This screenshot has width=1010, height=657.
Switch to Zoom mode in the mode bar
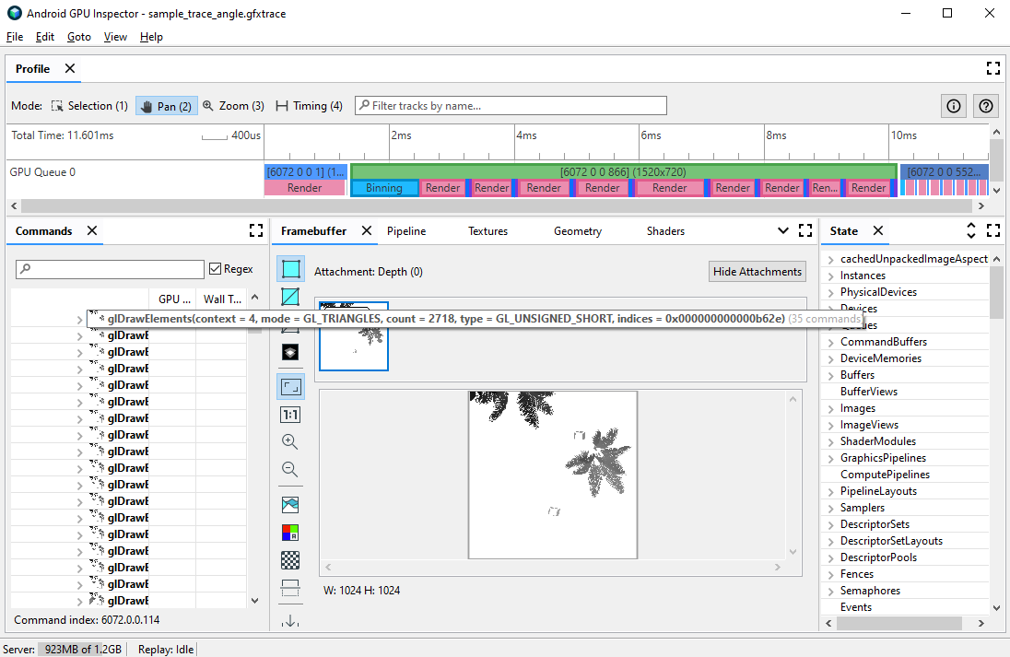[x=233, y=105]
